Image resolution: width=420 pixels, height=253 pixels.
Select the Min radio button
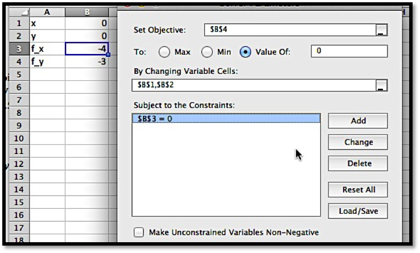(207, 52)
